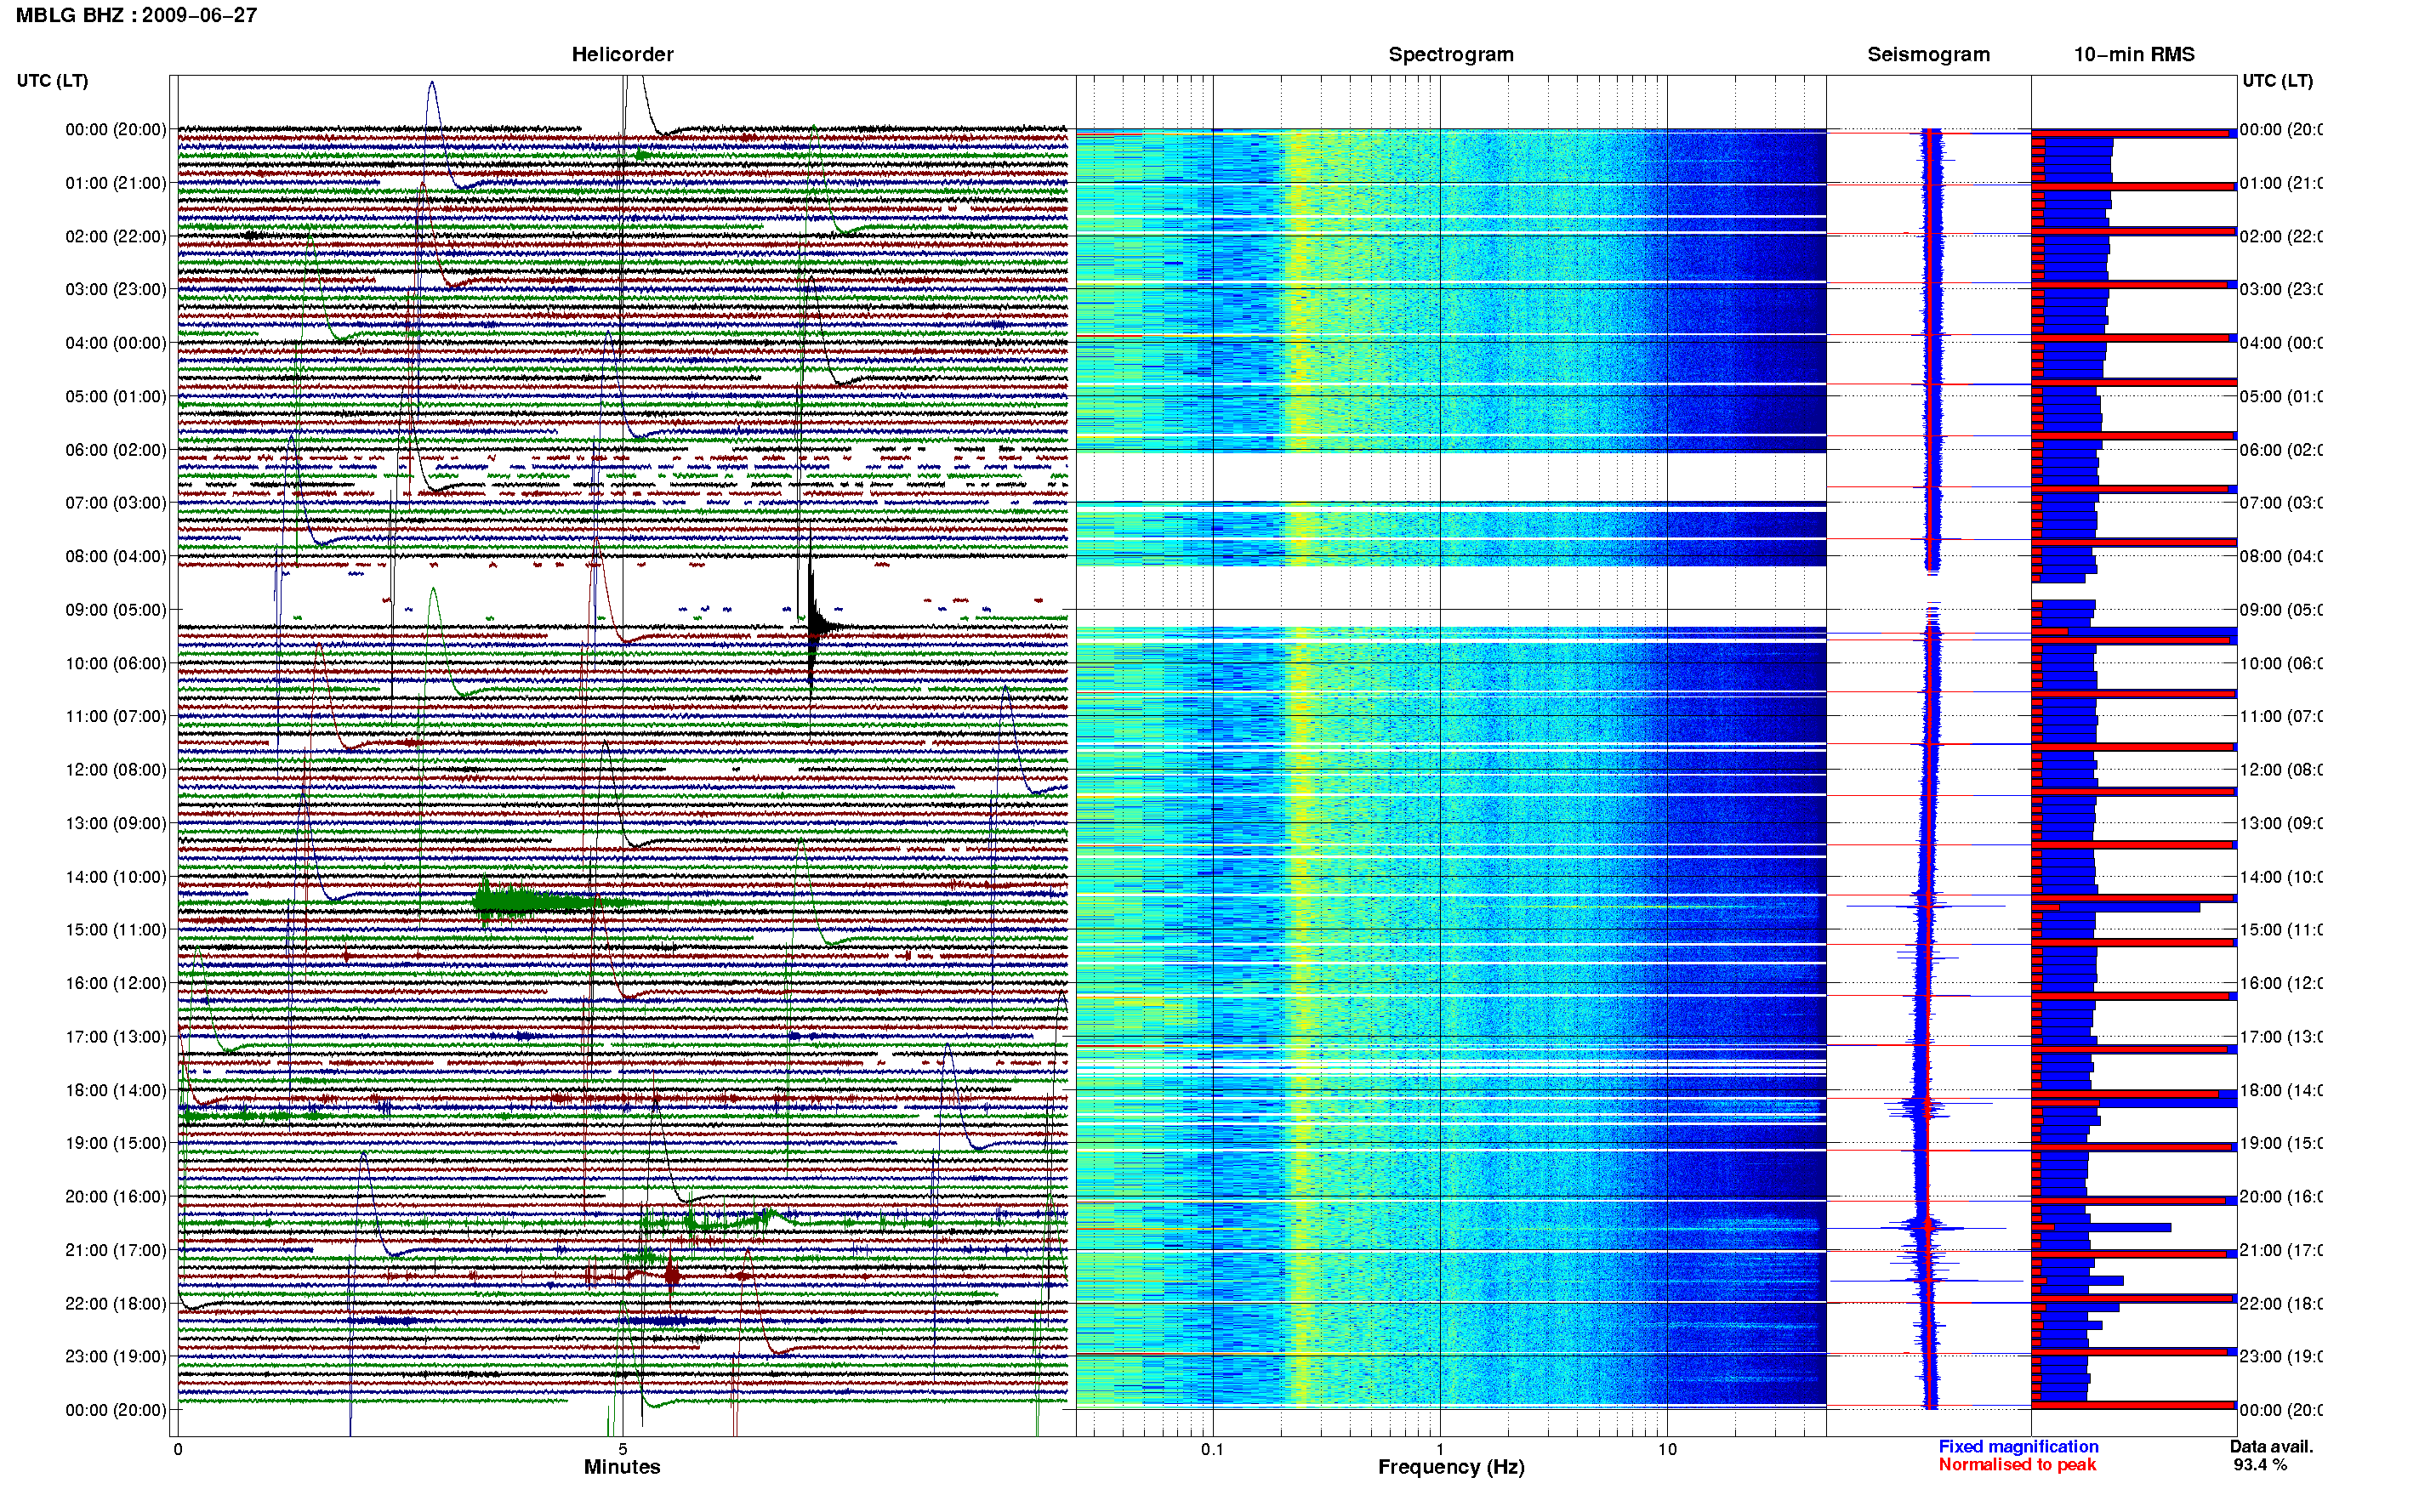The height and width of the screenshot is (1512, 2419).
Task: Select the left '01:00 (21:00)' time label
Action: [116, 183]
